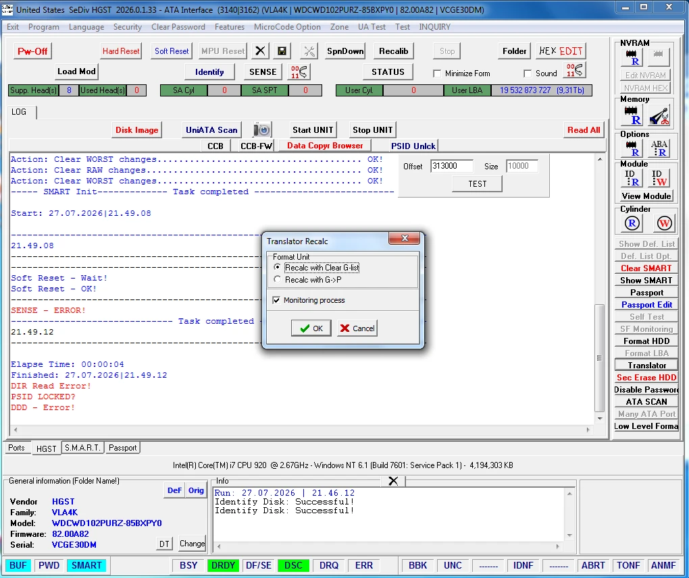Click the Identify button

click(209, 71)
